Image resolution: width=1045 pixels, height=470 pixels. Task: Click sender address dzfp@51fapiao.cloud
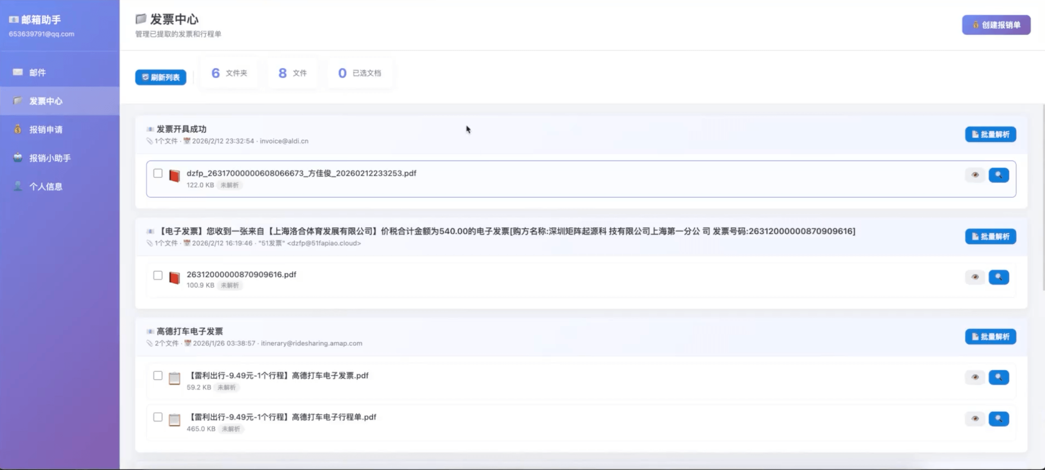pos(324,243)
